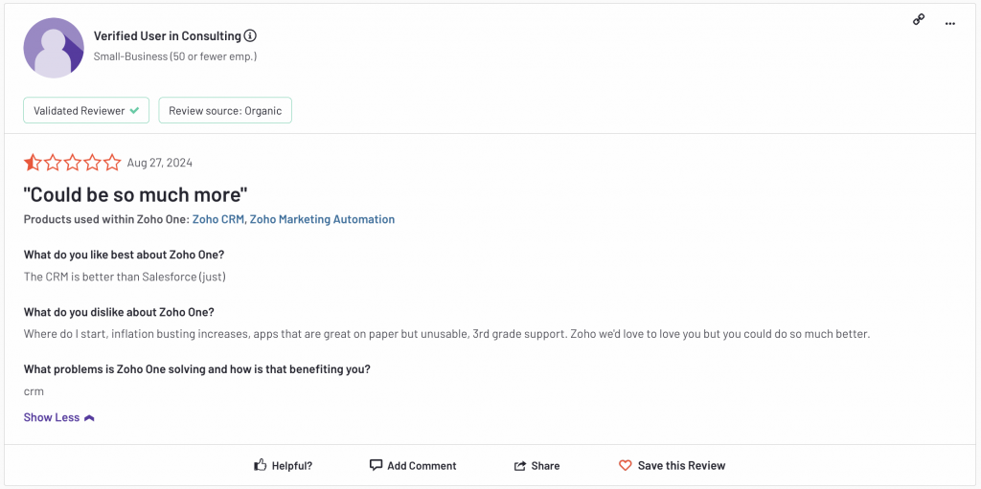Image resolution: width=981 pixels, height=489 pixels.
Task: Open the Zoho Marketing Automation link
Action: (322, 219)
